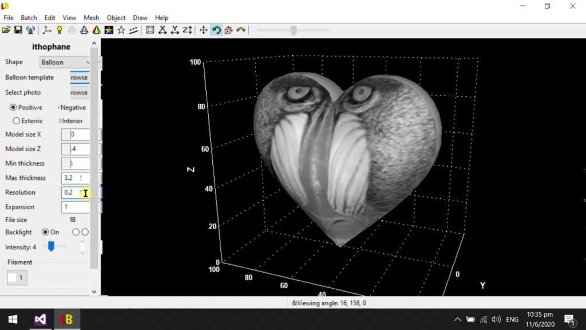Image resolution: width=586 pixels, height=330 pixels.
Task: Choose the Exterior radio option
Action: click(16, 121)
